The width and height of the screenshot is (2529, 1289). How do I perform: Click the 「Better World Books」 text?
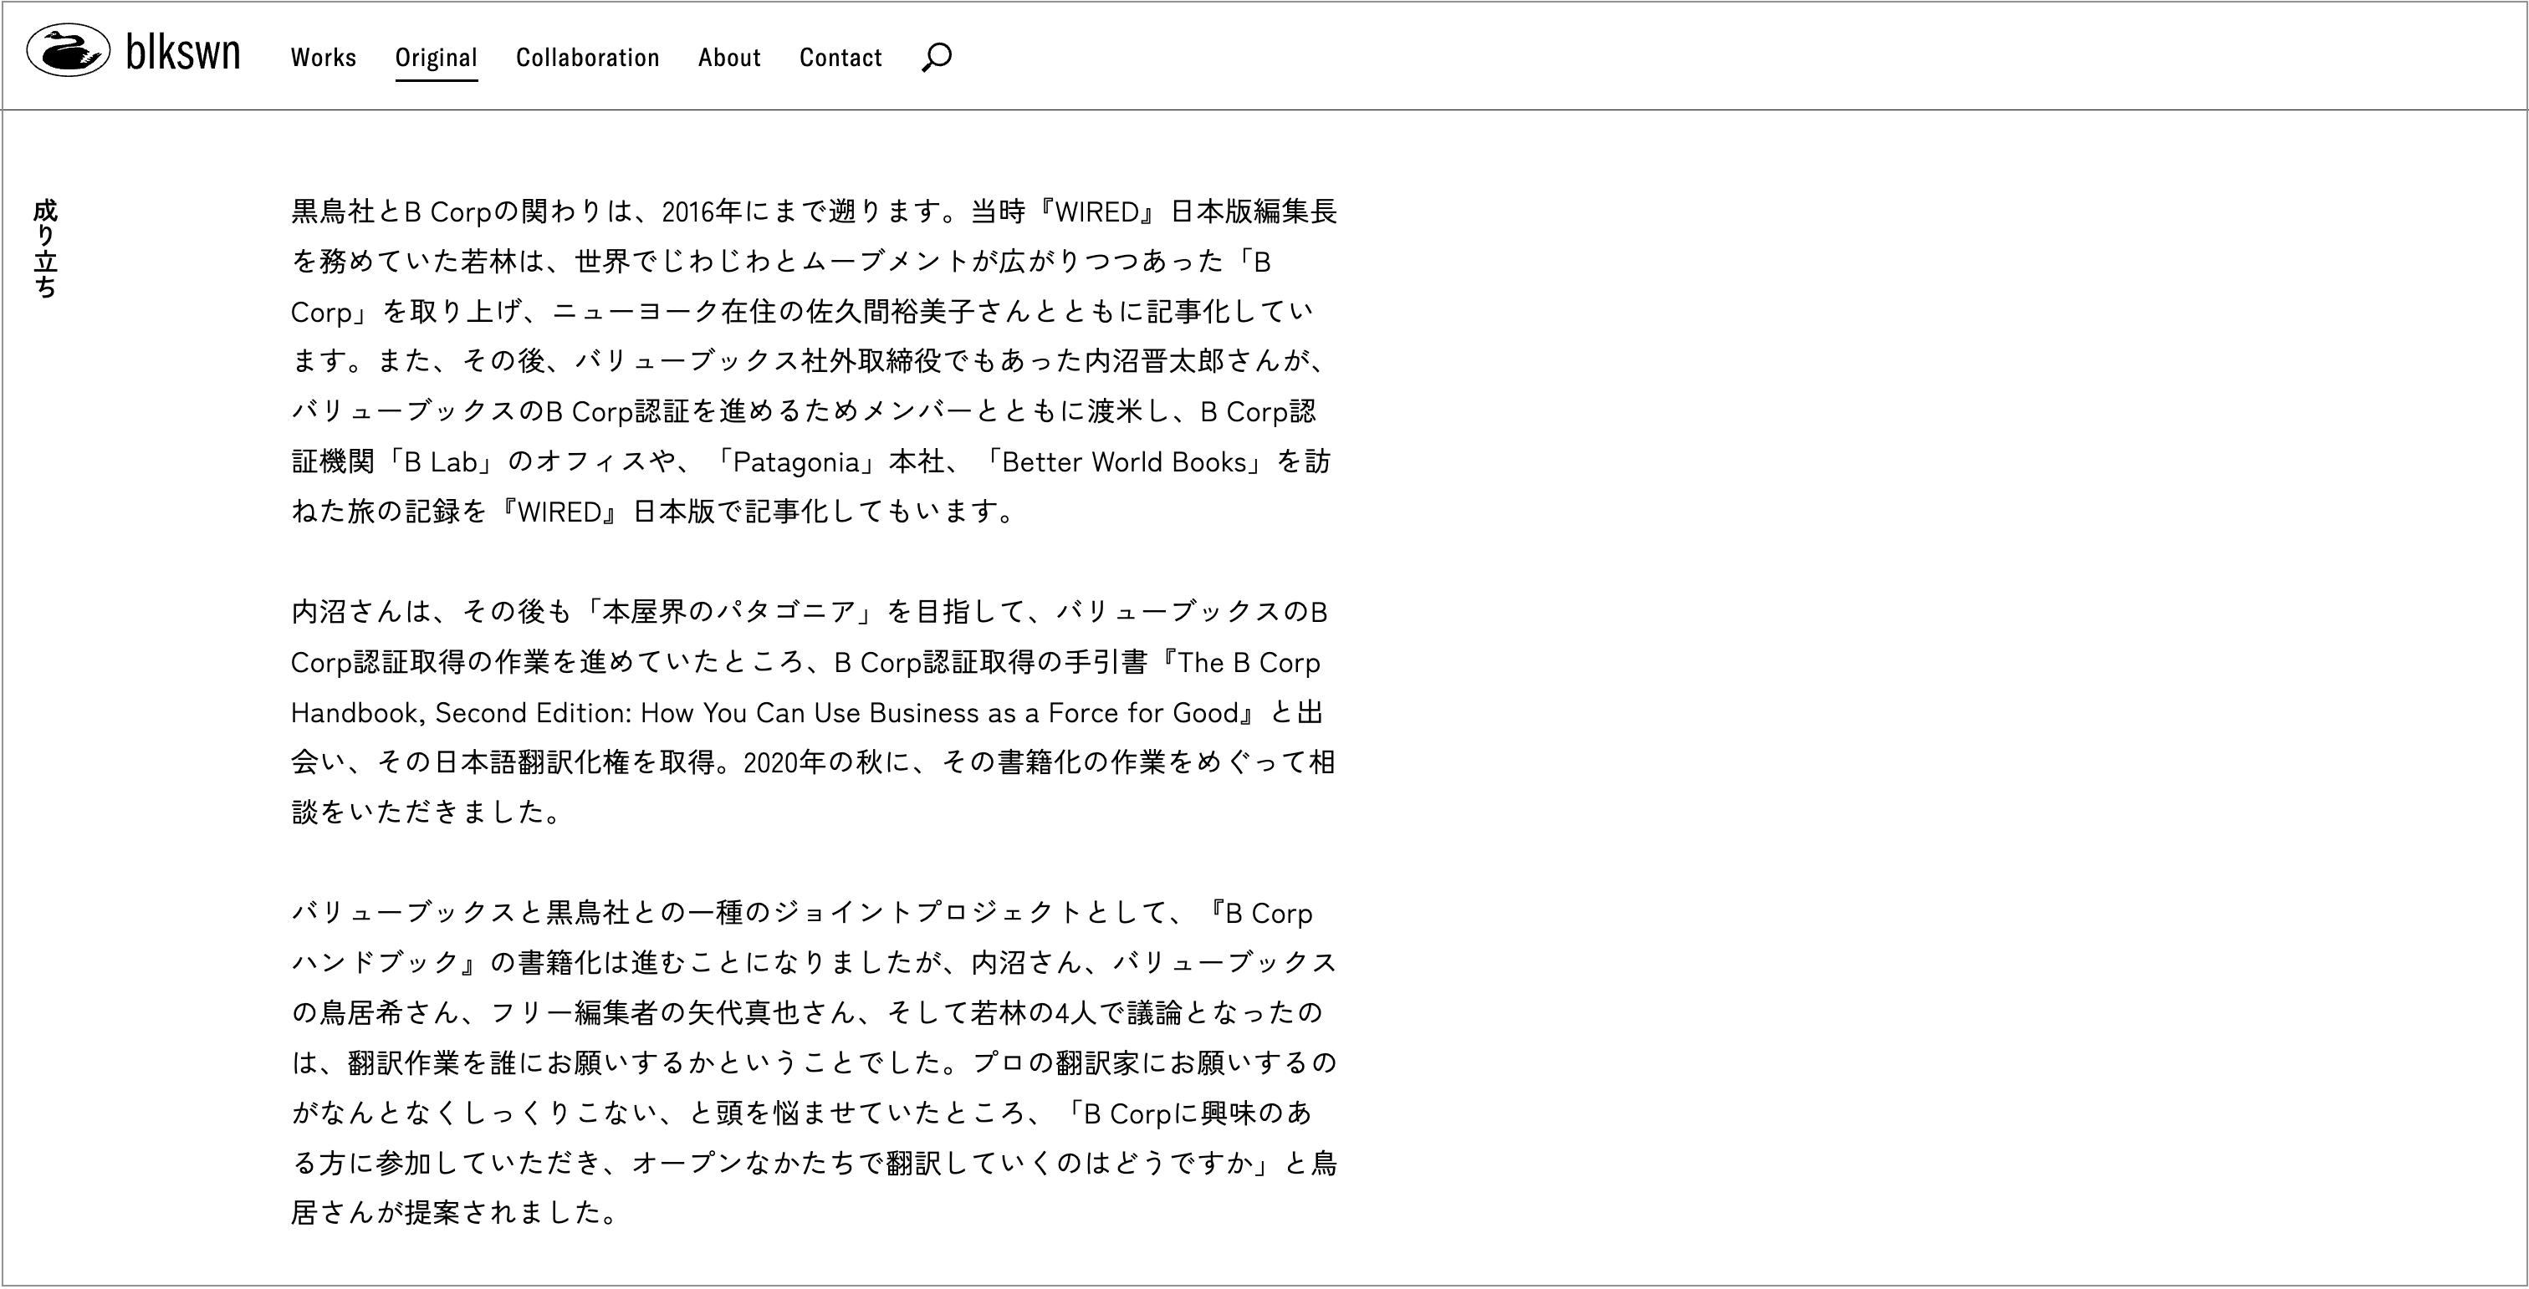click(x=1124, y=462)
